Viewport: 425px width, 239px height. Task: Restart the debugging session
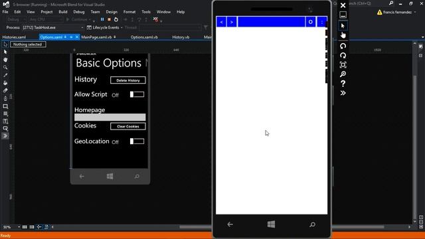[116, 19]
